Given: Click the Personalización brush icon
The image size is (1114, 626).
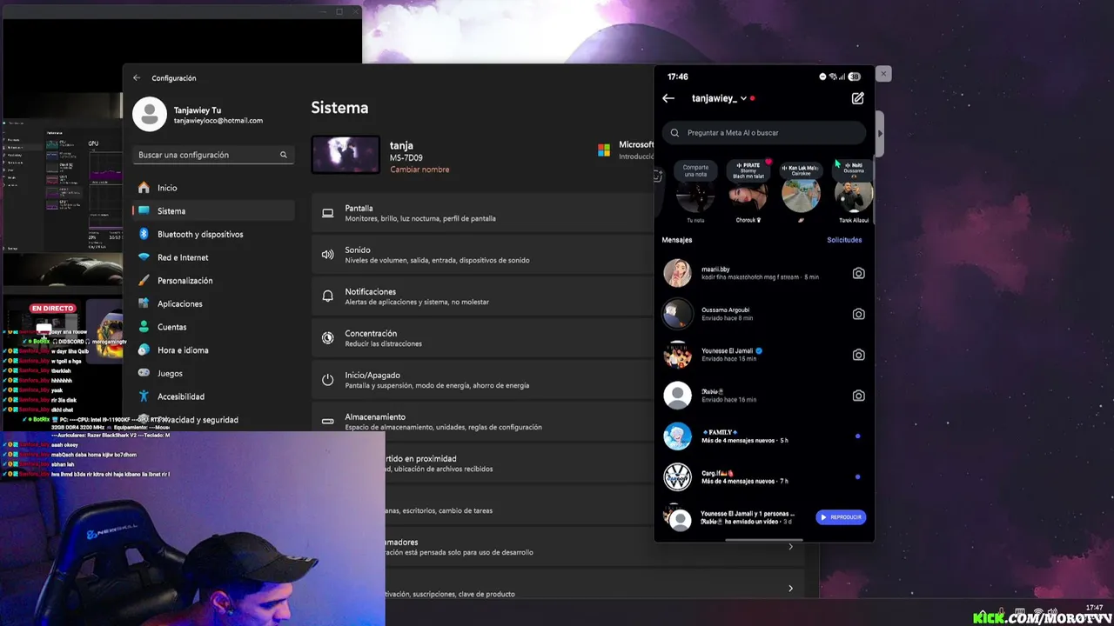Looking at the screenshot, I should (144, 281).
